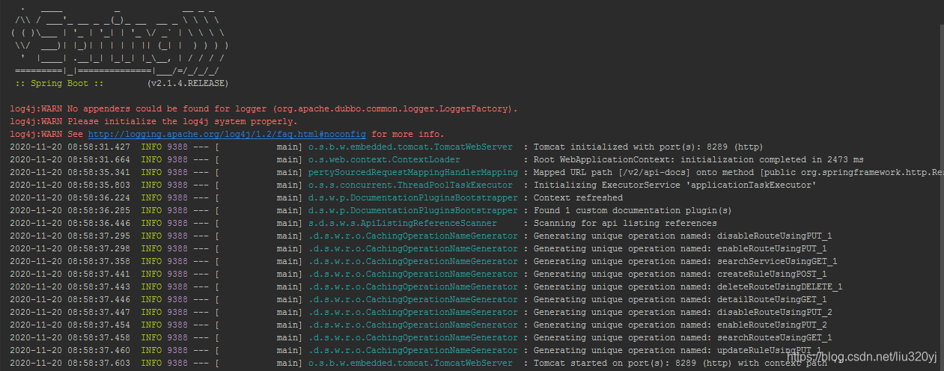Click operation name 'enableRouteUsingPUT_1'

tap(772, 248)
